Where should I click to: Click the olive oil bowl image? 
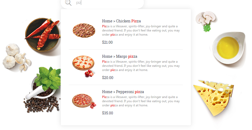point(228,48)
